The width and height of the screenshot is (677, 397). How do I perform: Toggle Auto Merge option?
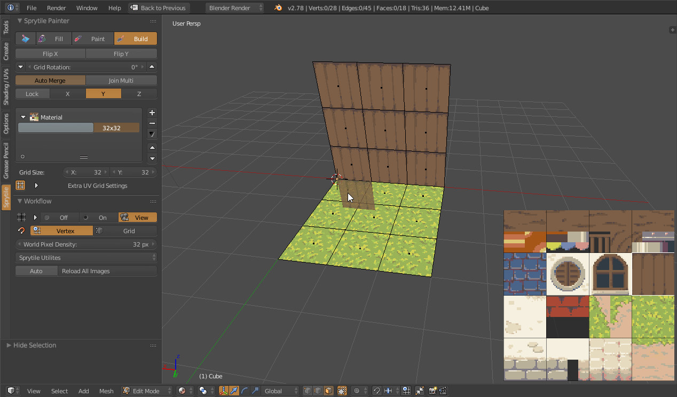tap(50, 80)
